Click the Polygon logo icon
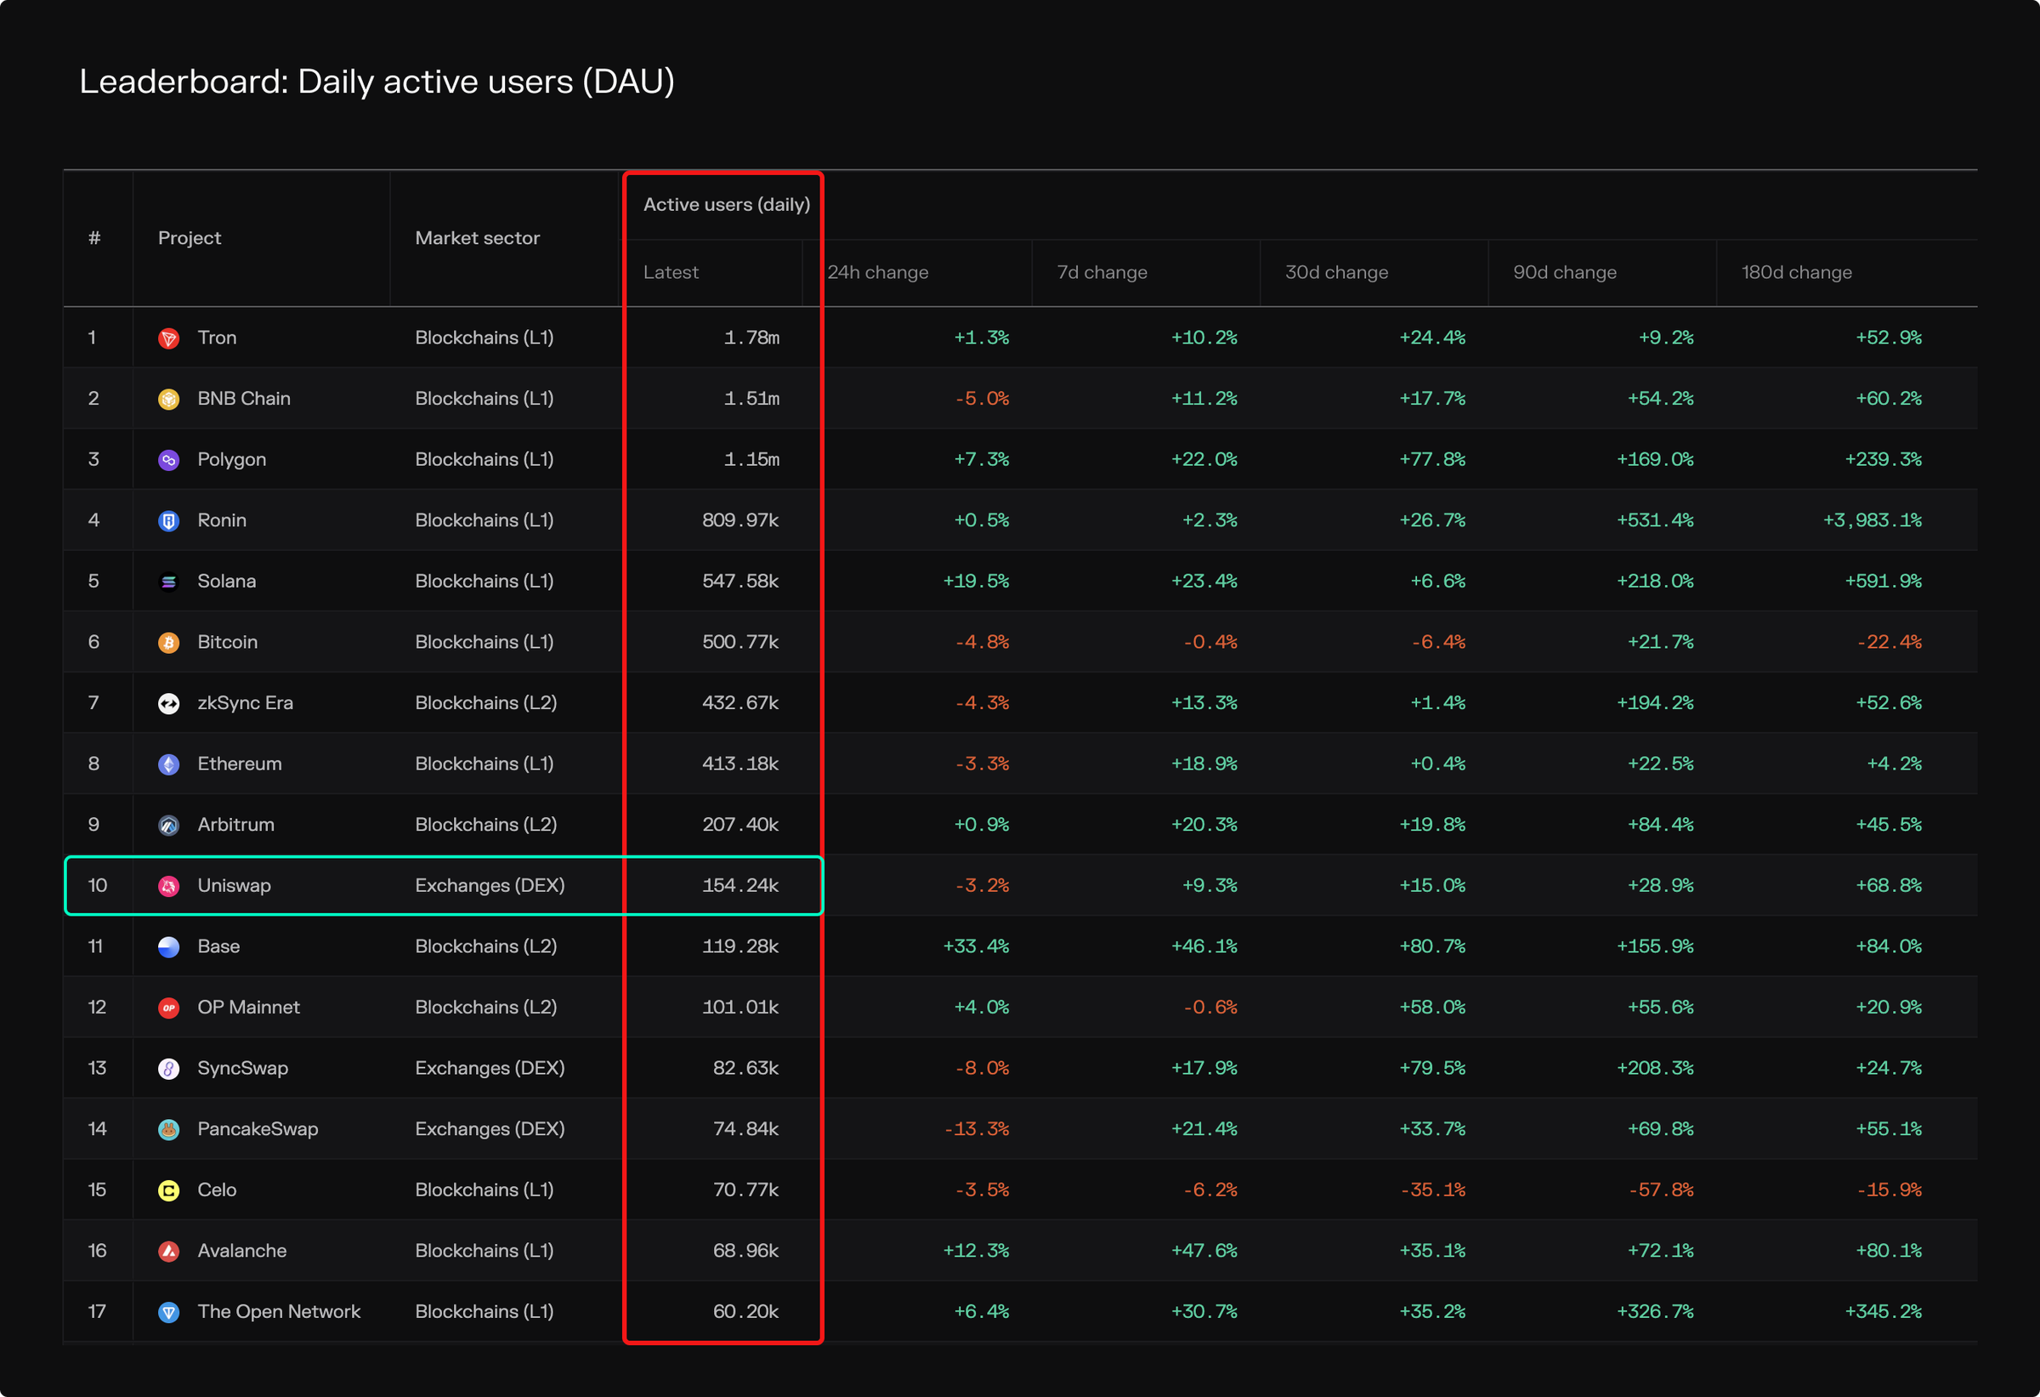Screen dimensions: 2040x1397 169,458
